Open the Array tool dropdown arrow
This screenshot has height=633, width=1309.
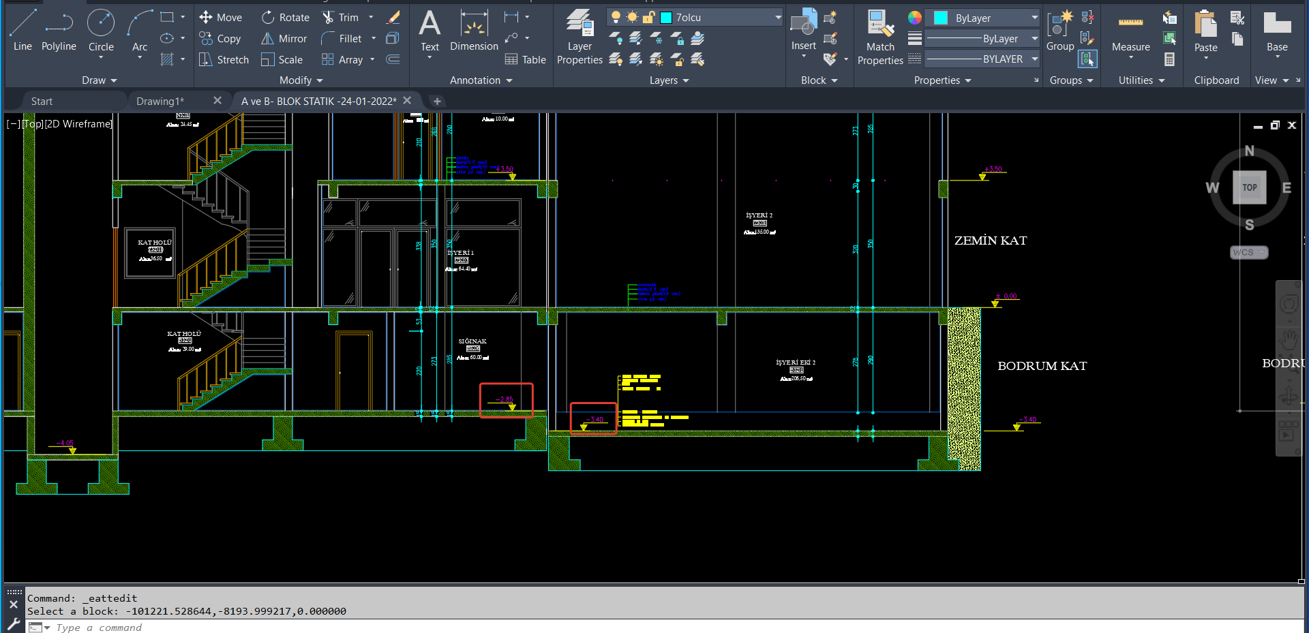[x=372, y=60]
